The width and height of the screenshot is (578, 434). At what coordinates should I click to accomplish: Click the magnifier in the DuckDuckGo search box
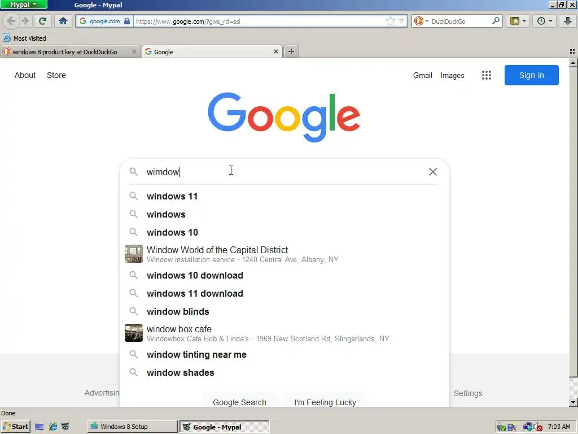496,21
